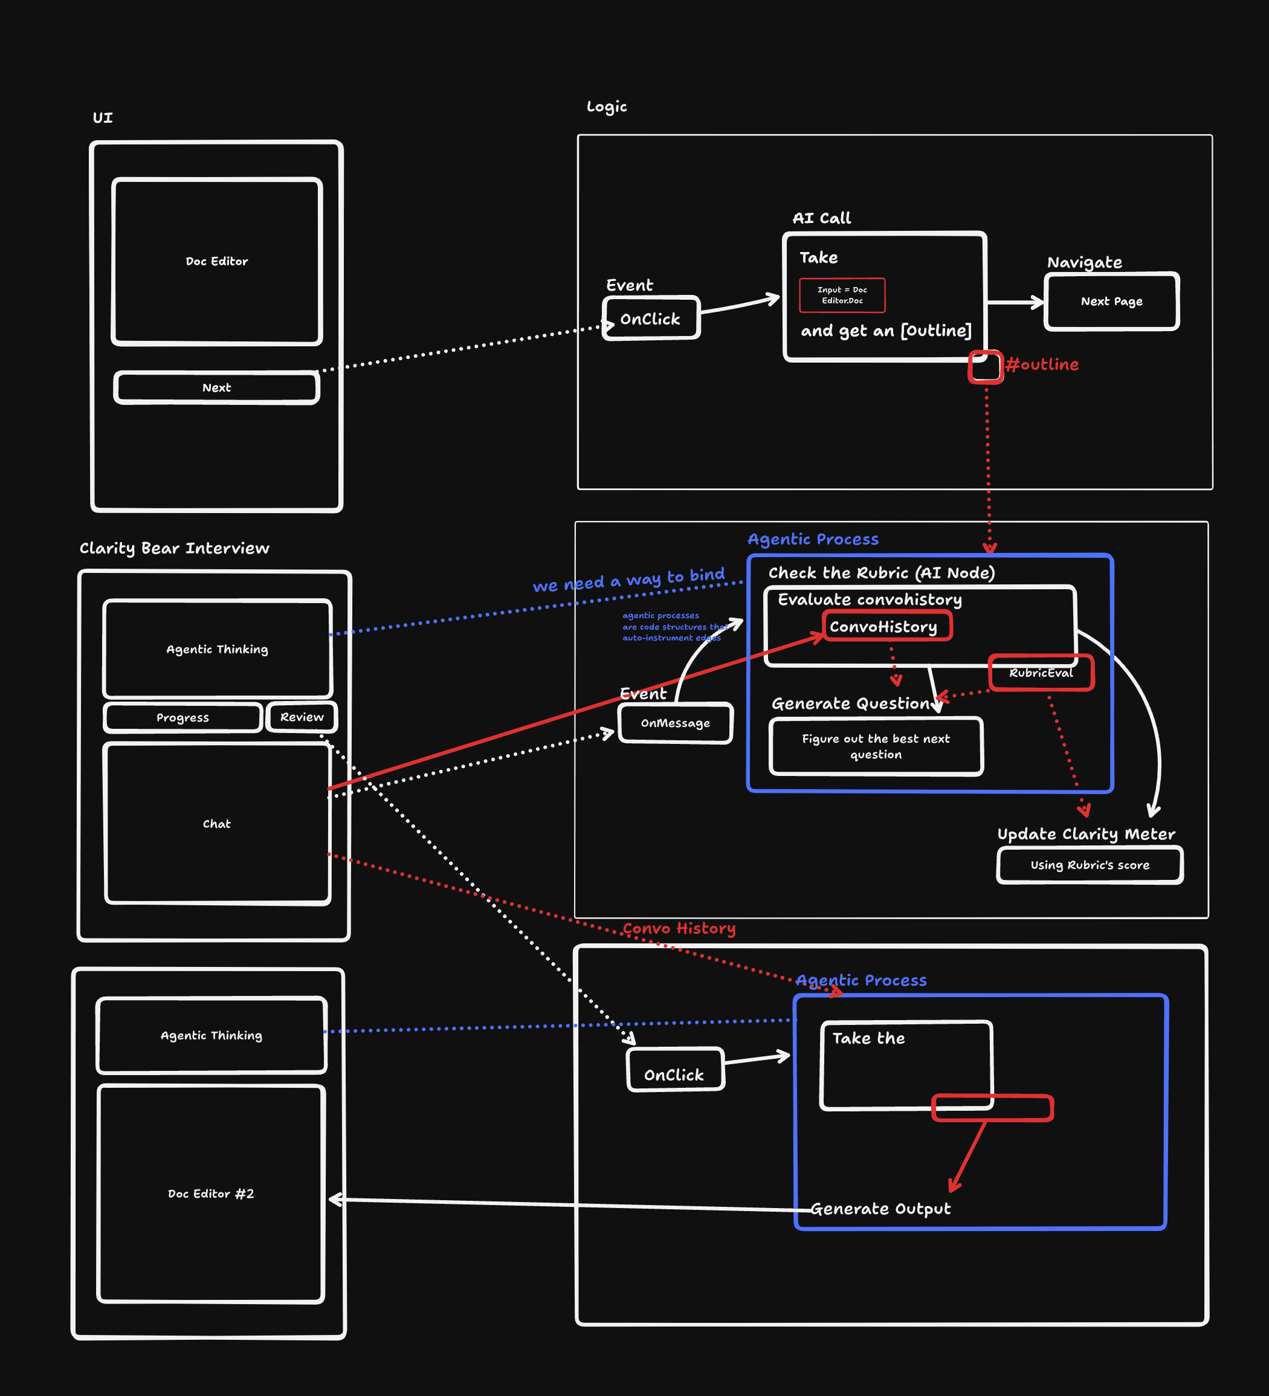This screenshot has width=1269, height=1396.
Task: Select the "Clarity Bear Interview" heading
Action: 175,549
